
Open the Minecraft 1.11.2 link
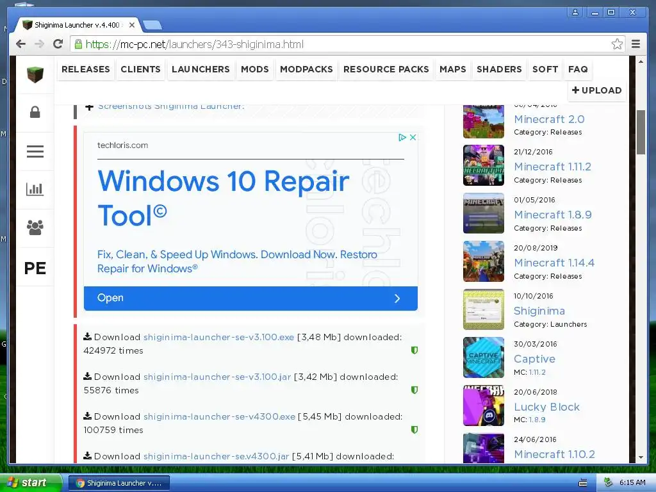pos(552,167)
